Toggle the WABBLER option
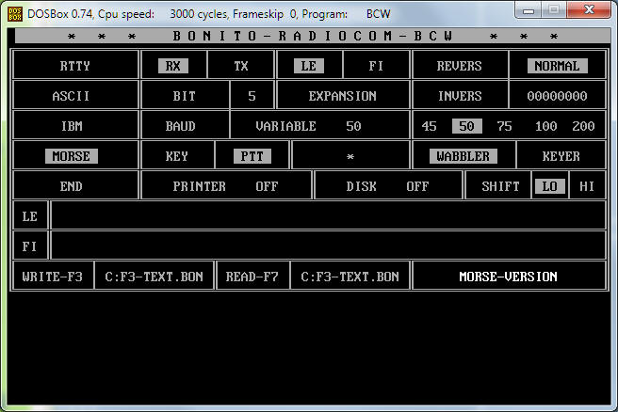Screen dimensions: 618x412 (x=463, y=156)
